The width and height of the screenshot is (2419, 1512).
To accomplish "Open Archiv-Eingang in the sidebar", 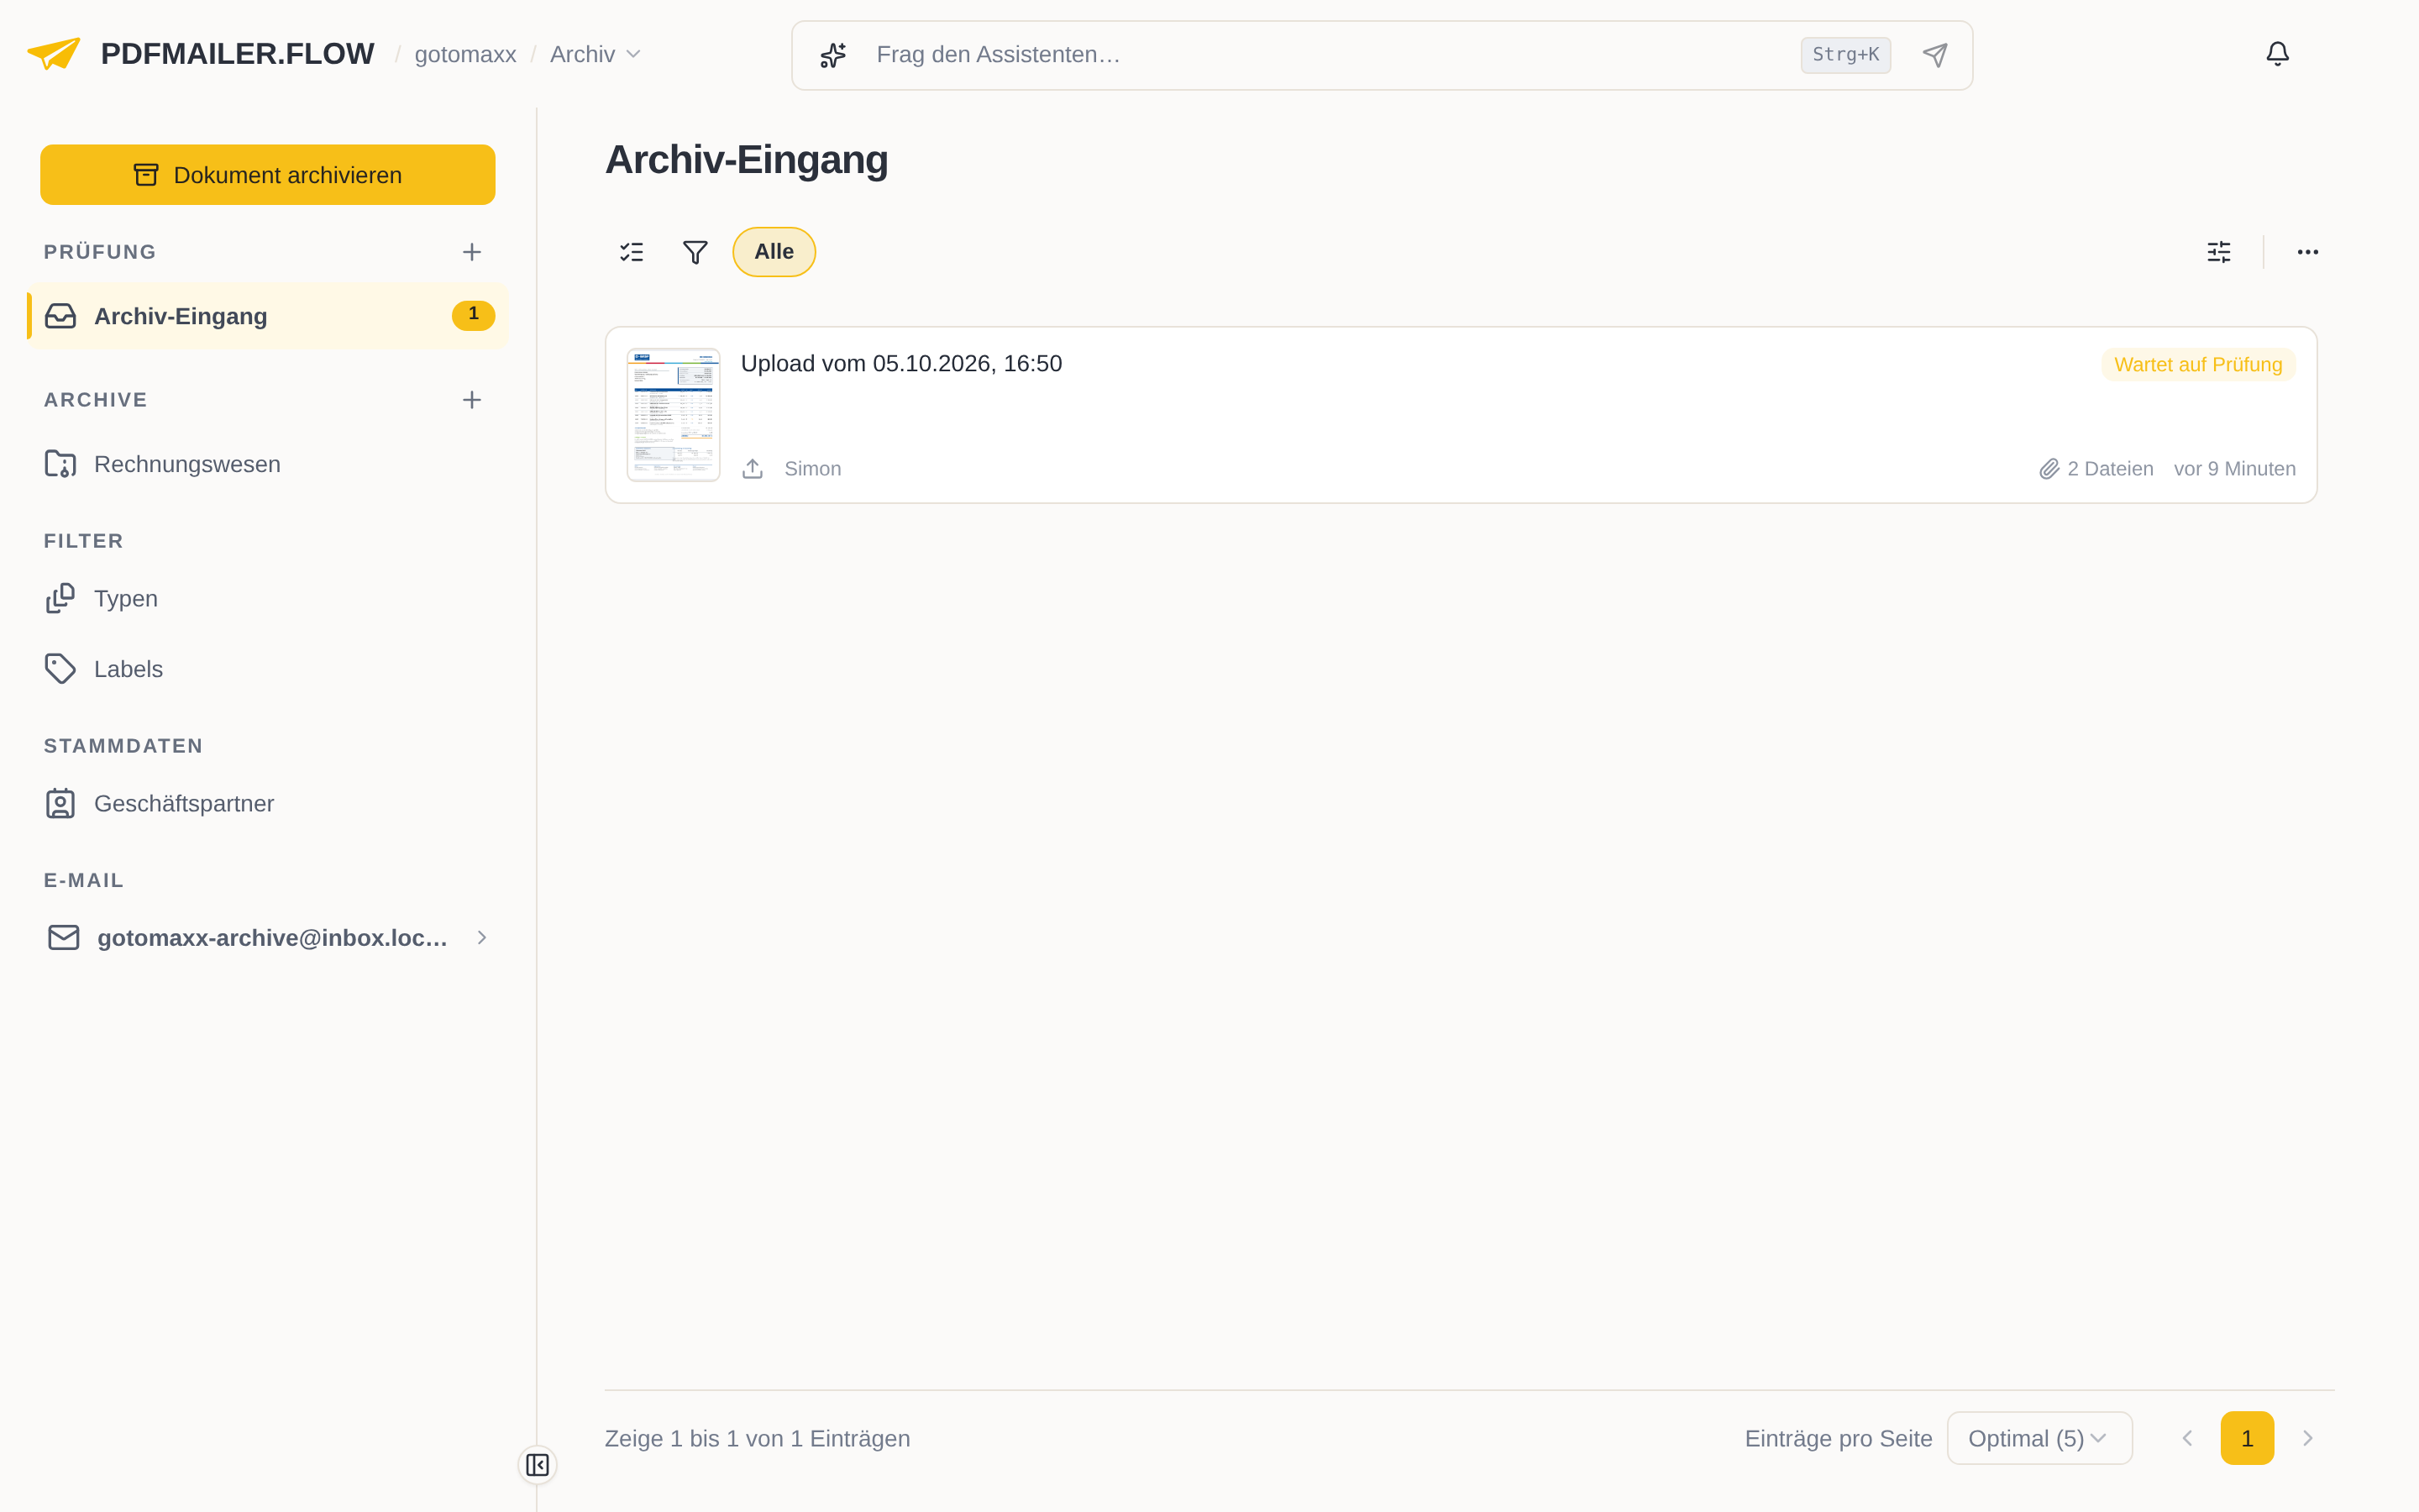I will [x=268, y=316].
